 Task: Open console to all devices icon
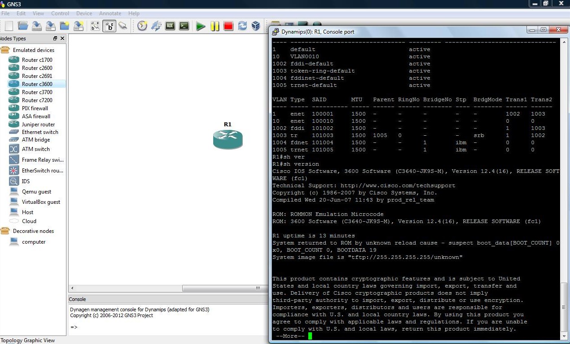[184, 26]
